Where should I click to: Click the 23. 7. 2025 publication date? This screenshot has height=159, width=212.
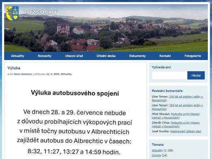pos(53,74)
